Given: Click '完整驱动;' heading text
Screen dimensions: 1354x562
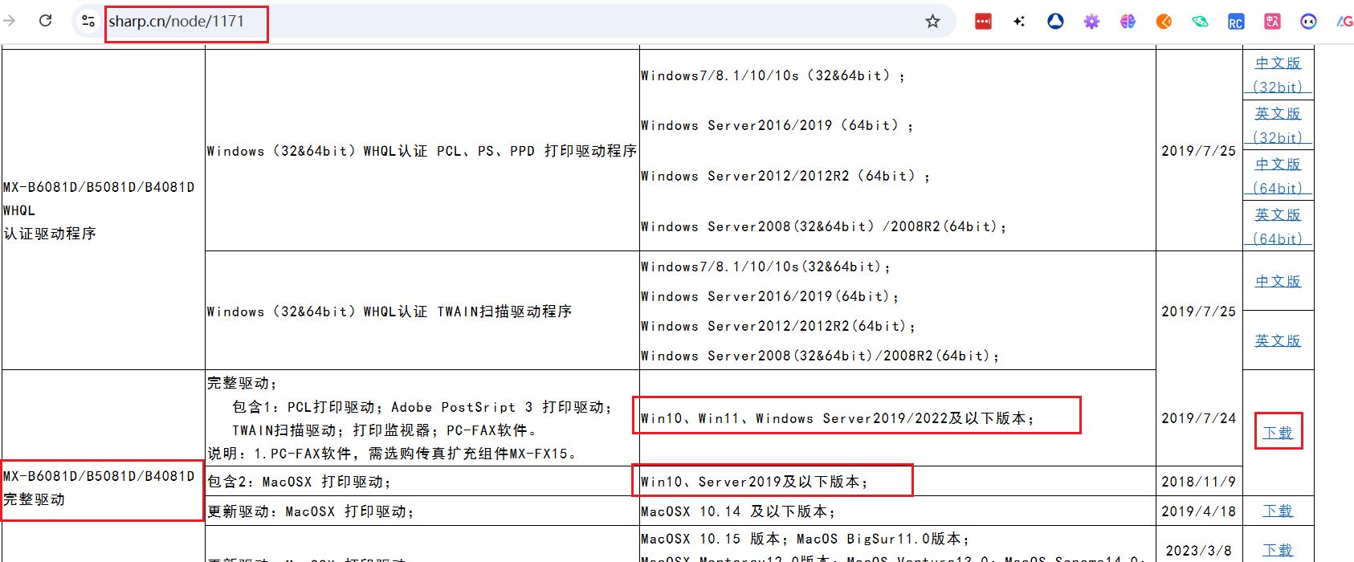Looking at the screenshot, I should [242, 383].
